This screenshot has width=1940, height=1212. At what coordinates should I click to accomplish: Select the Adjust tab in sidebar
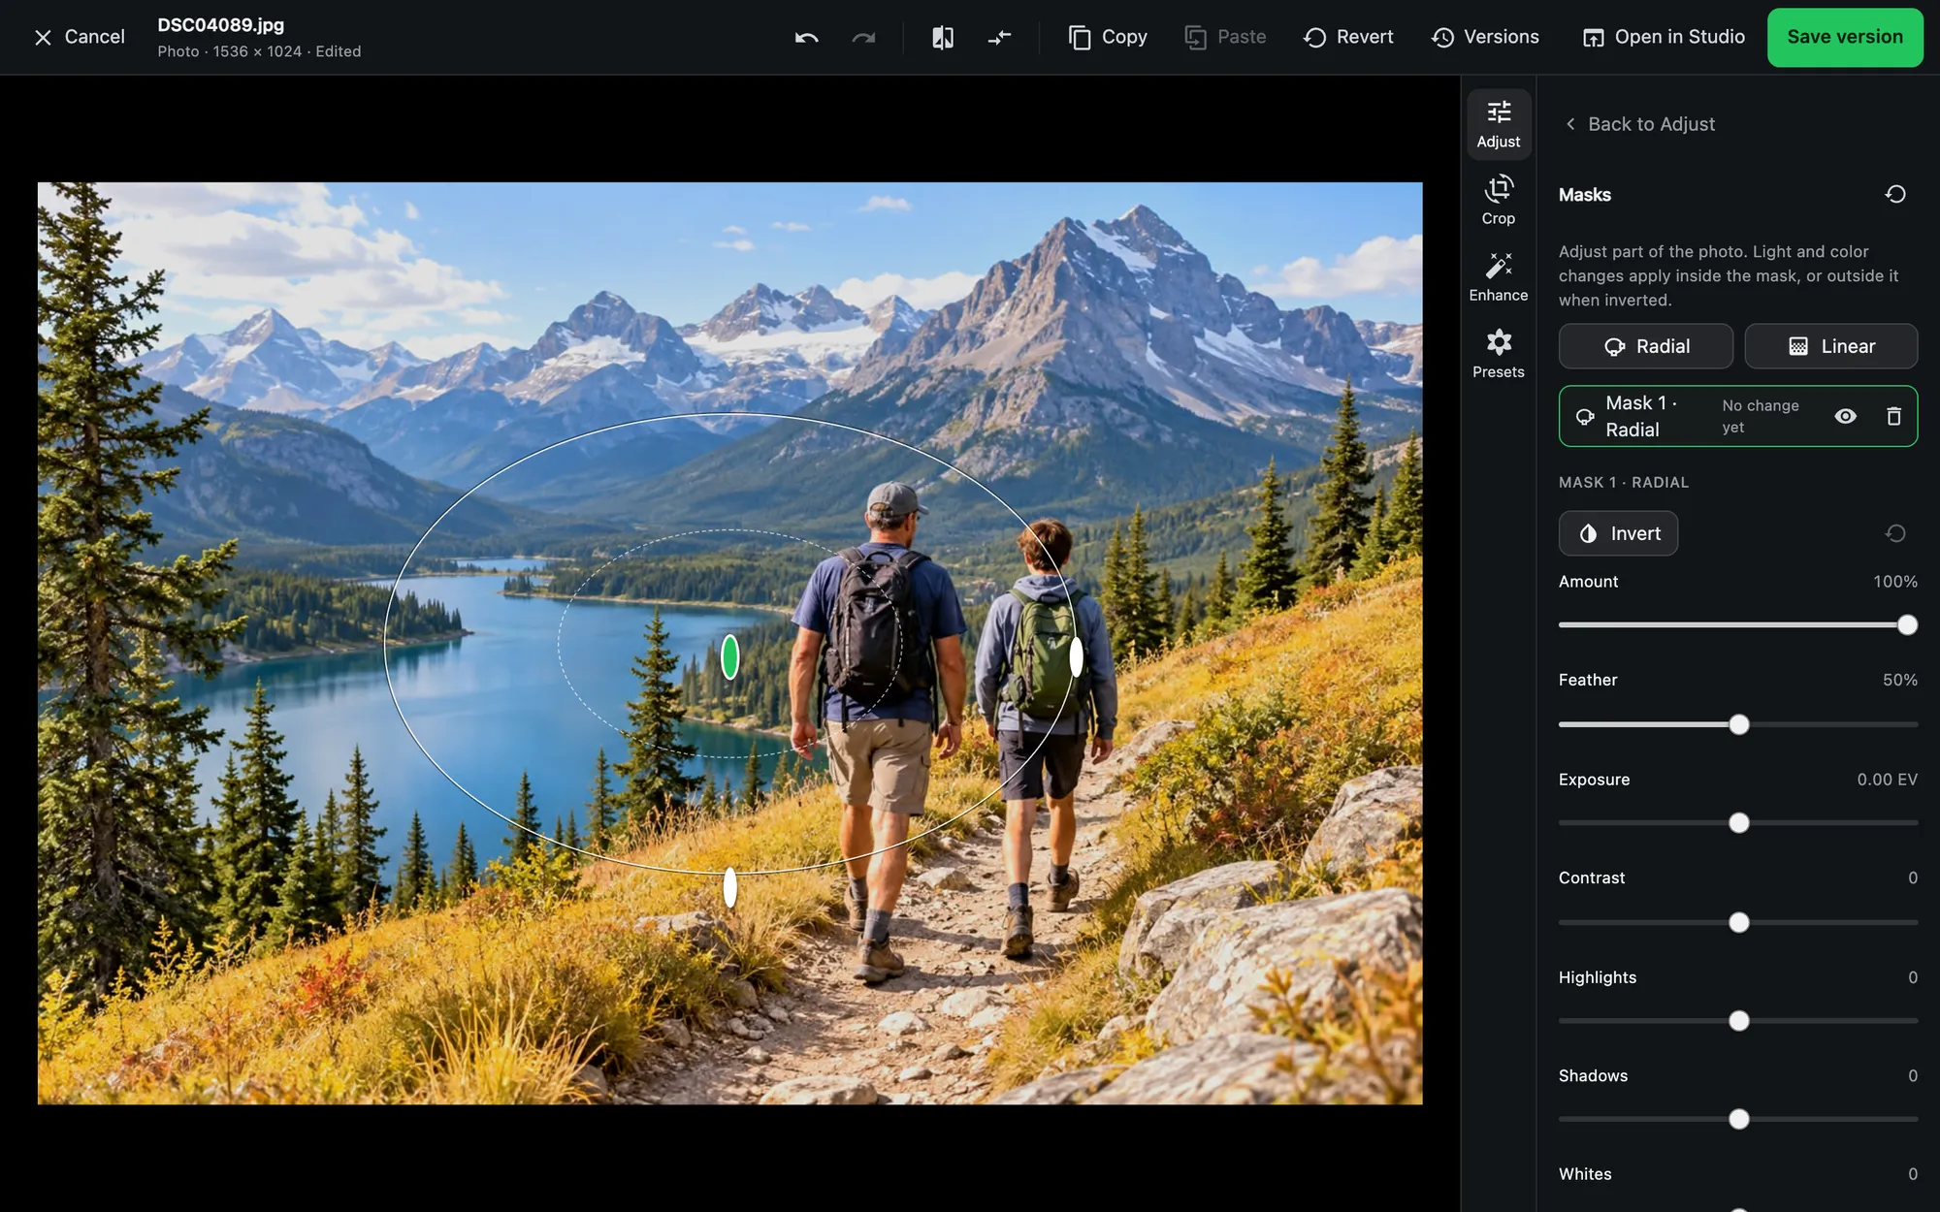(1499, 124)
